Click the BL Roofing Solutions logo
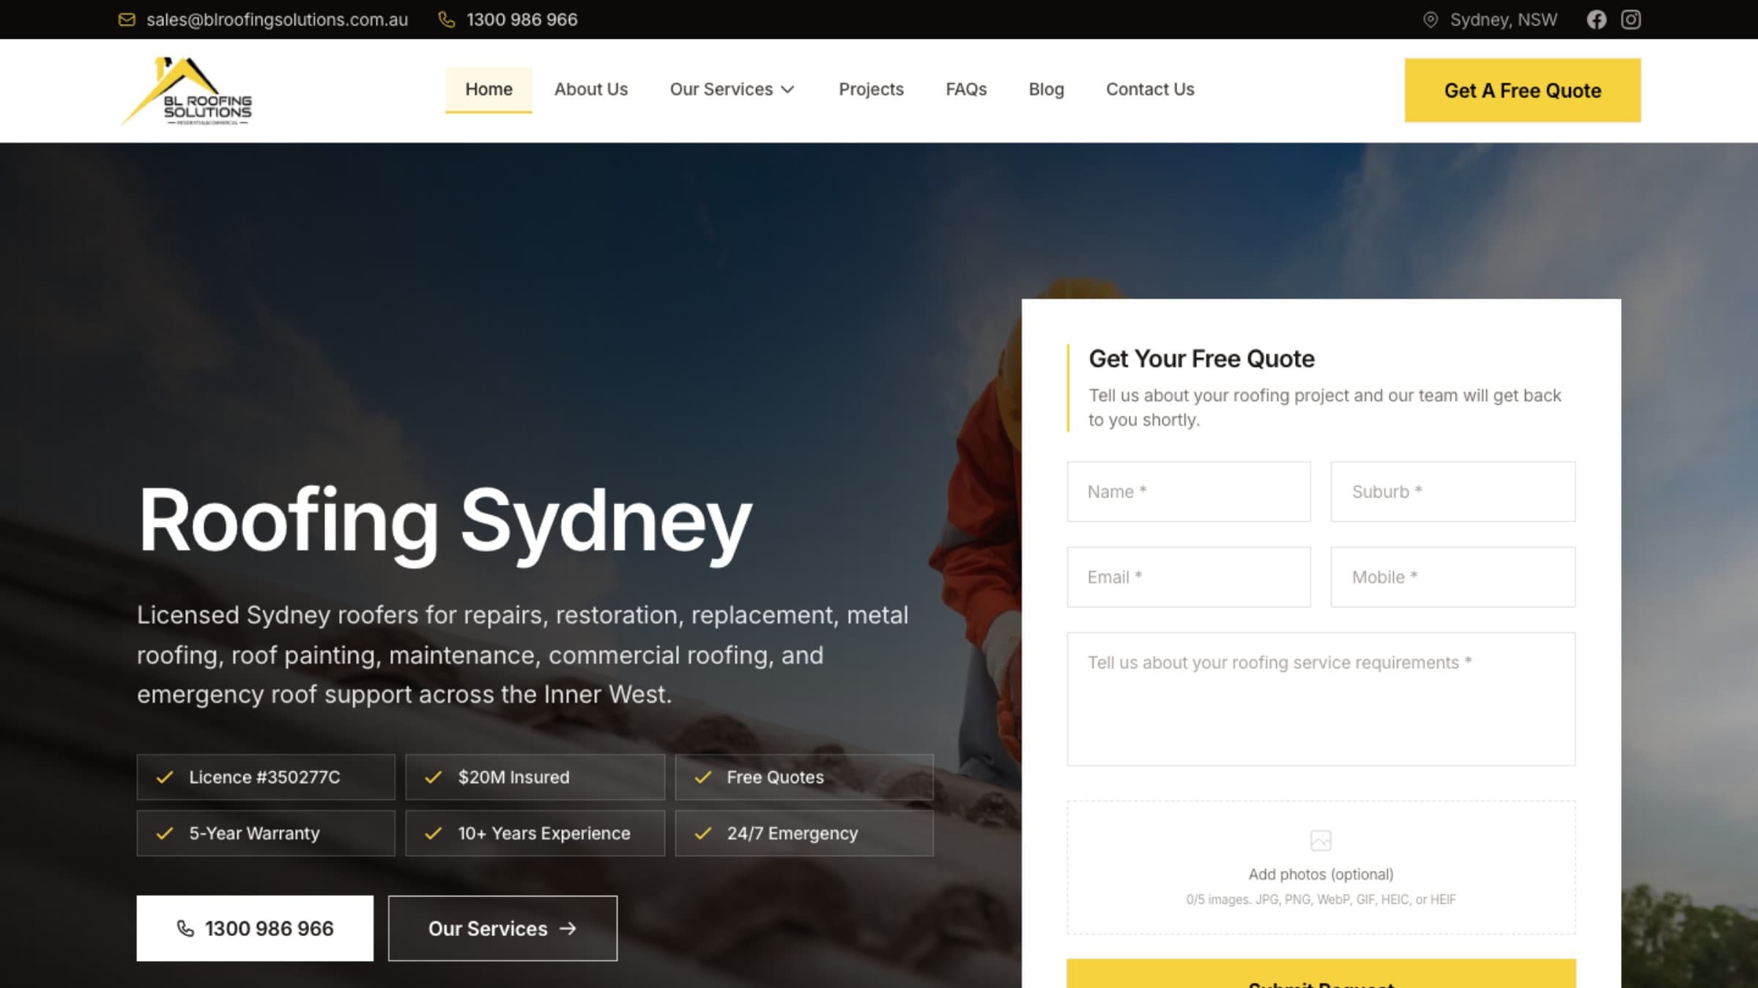 pos(188,91)
